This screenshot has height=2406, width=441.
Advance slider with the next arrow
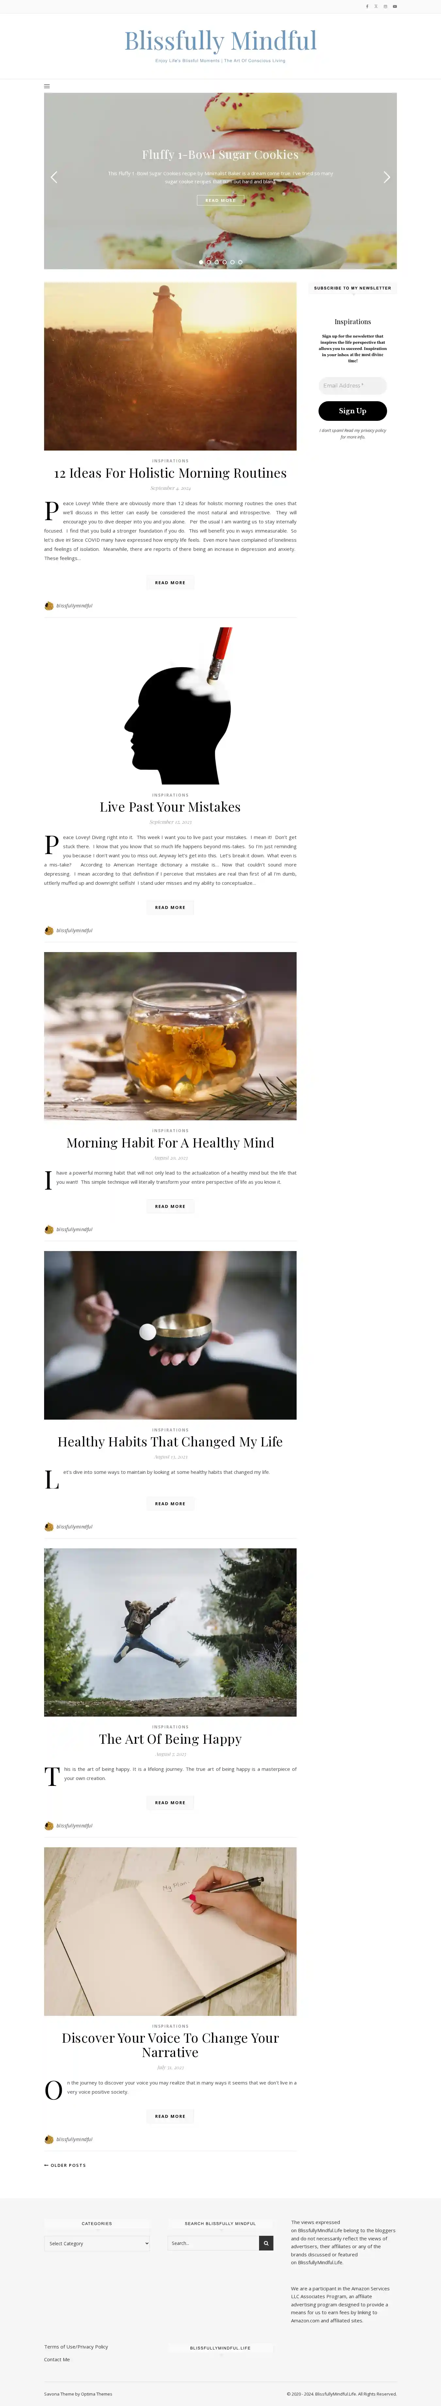pyautogui.click(x=387, y=177)
